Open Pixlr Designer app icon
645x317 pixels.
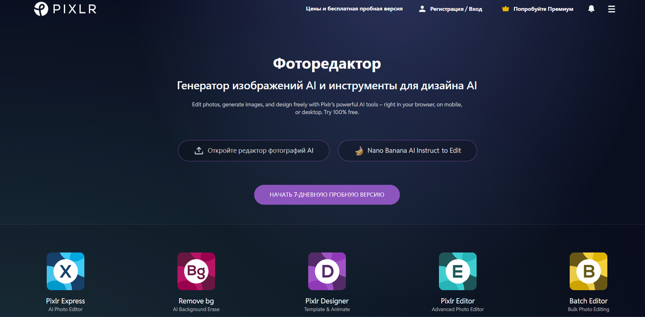(x=327, y=271)
